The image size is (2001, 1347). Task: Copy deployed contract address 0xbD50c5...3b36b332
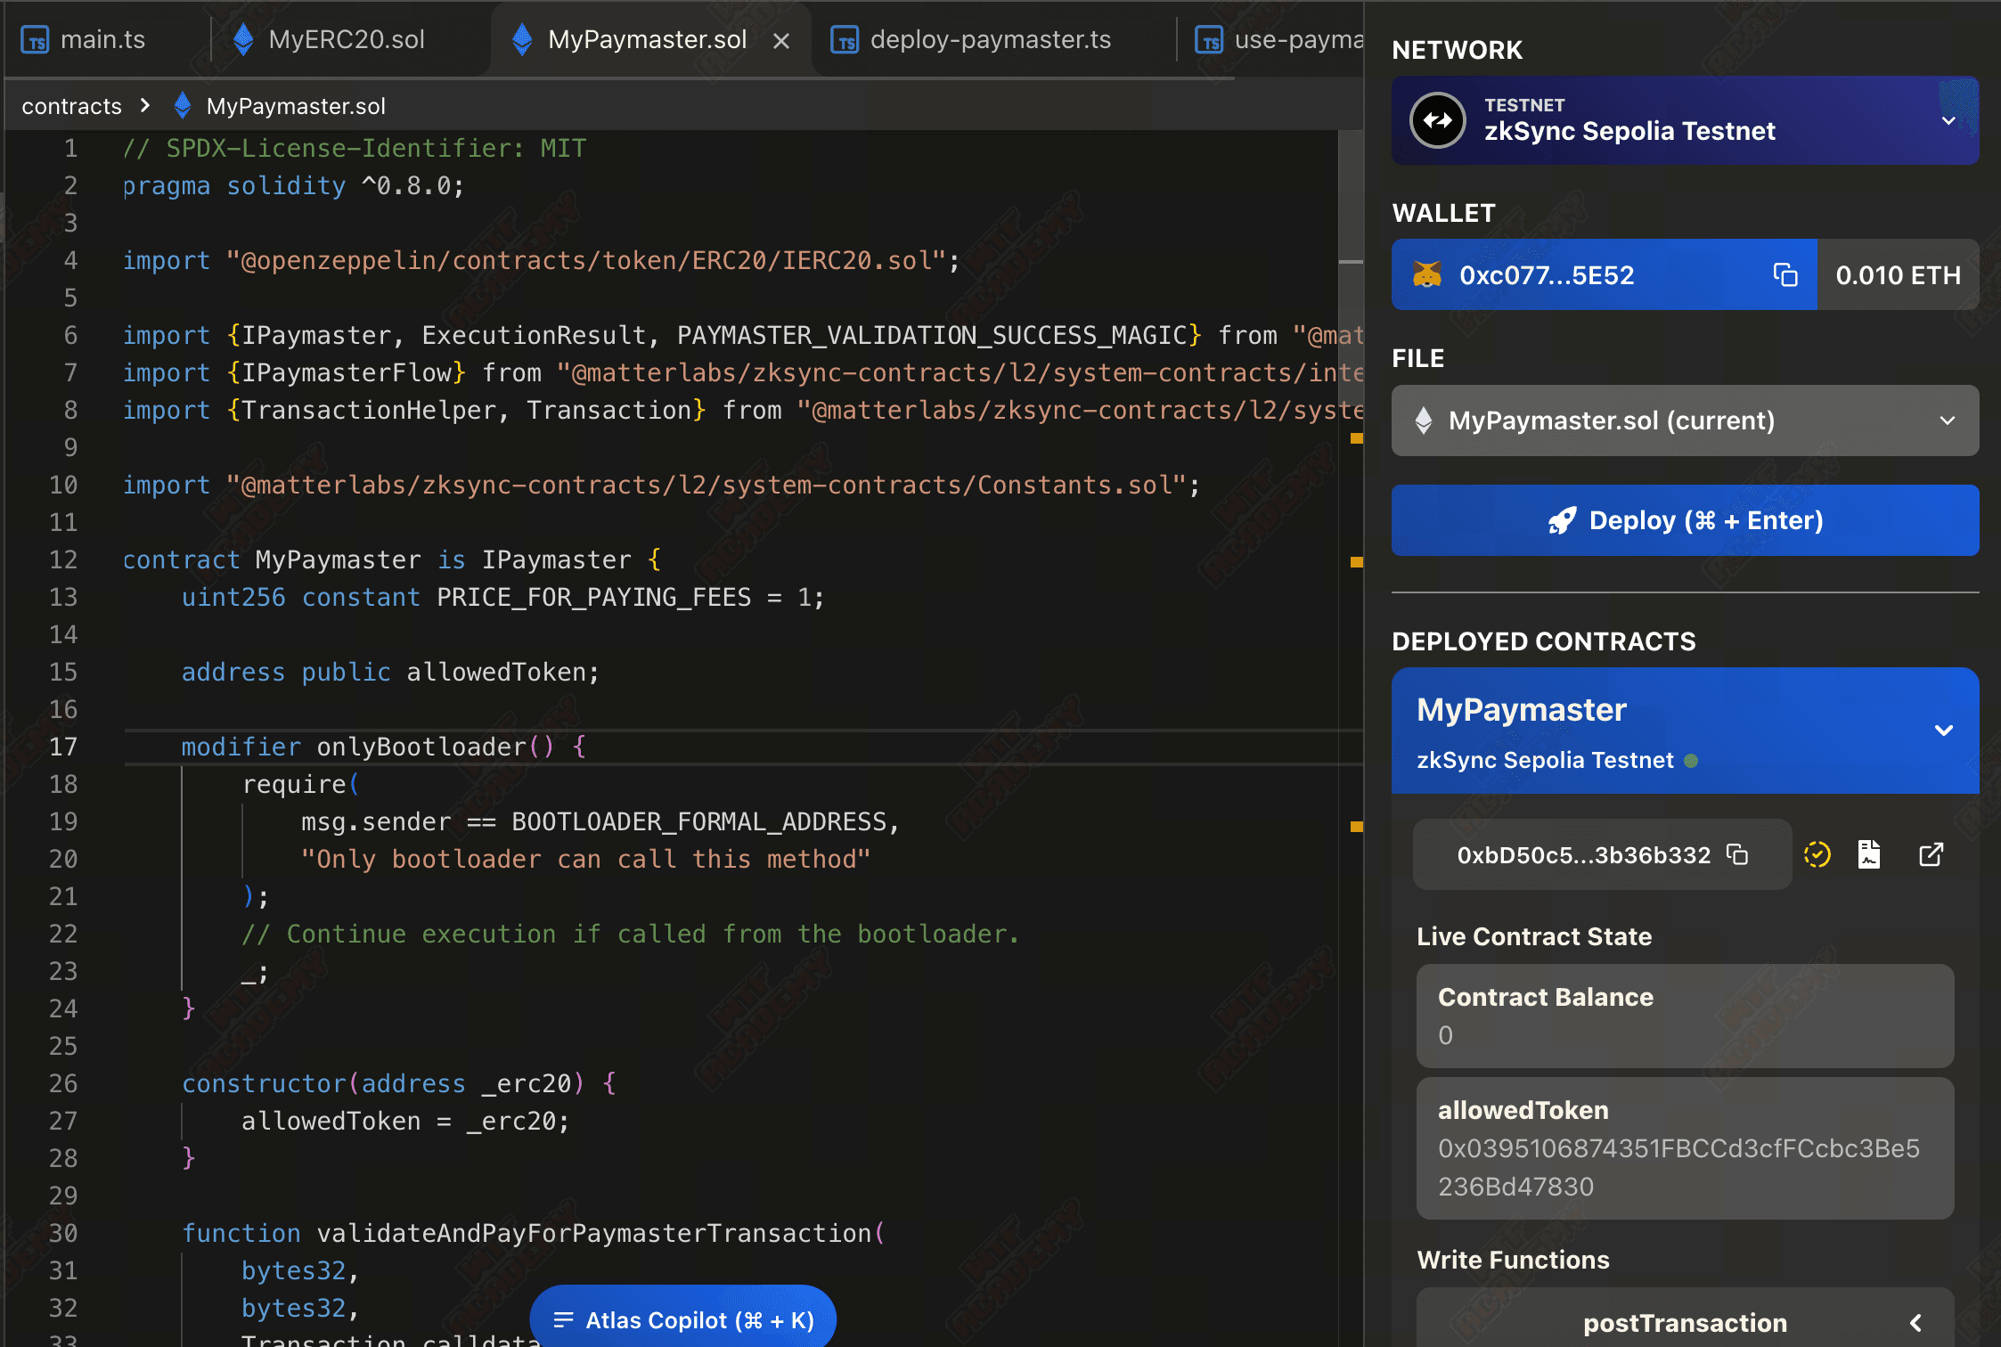pyautogui.click(x=1737, y=855)
